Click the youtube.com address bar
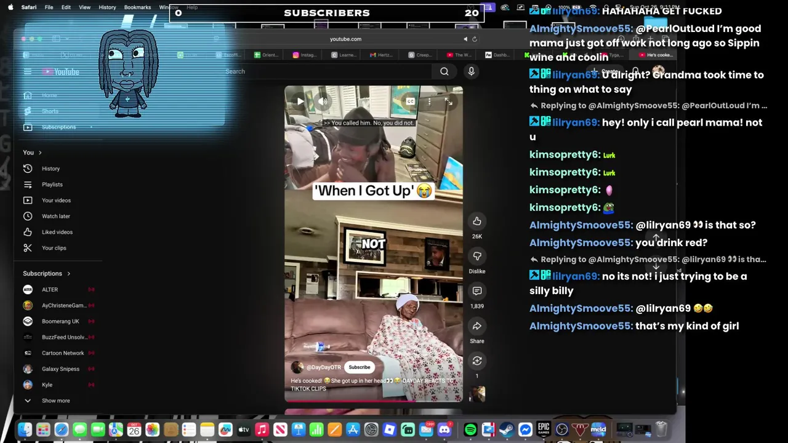This screenshot has width=788, height=443. 345,39
